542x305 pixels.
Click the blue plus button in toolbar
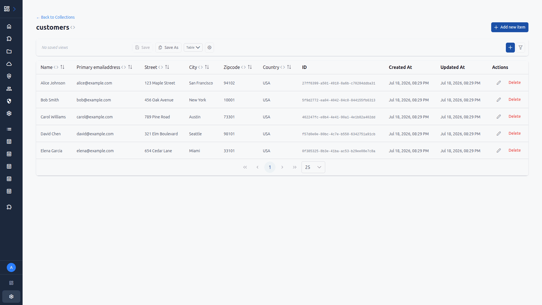click(x=510, y=47)
